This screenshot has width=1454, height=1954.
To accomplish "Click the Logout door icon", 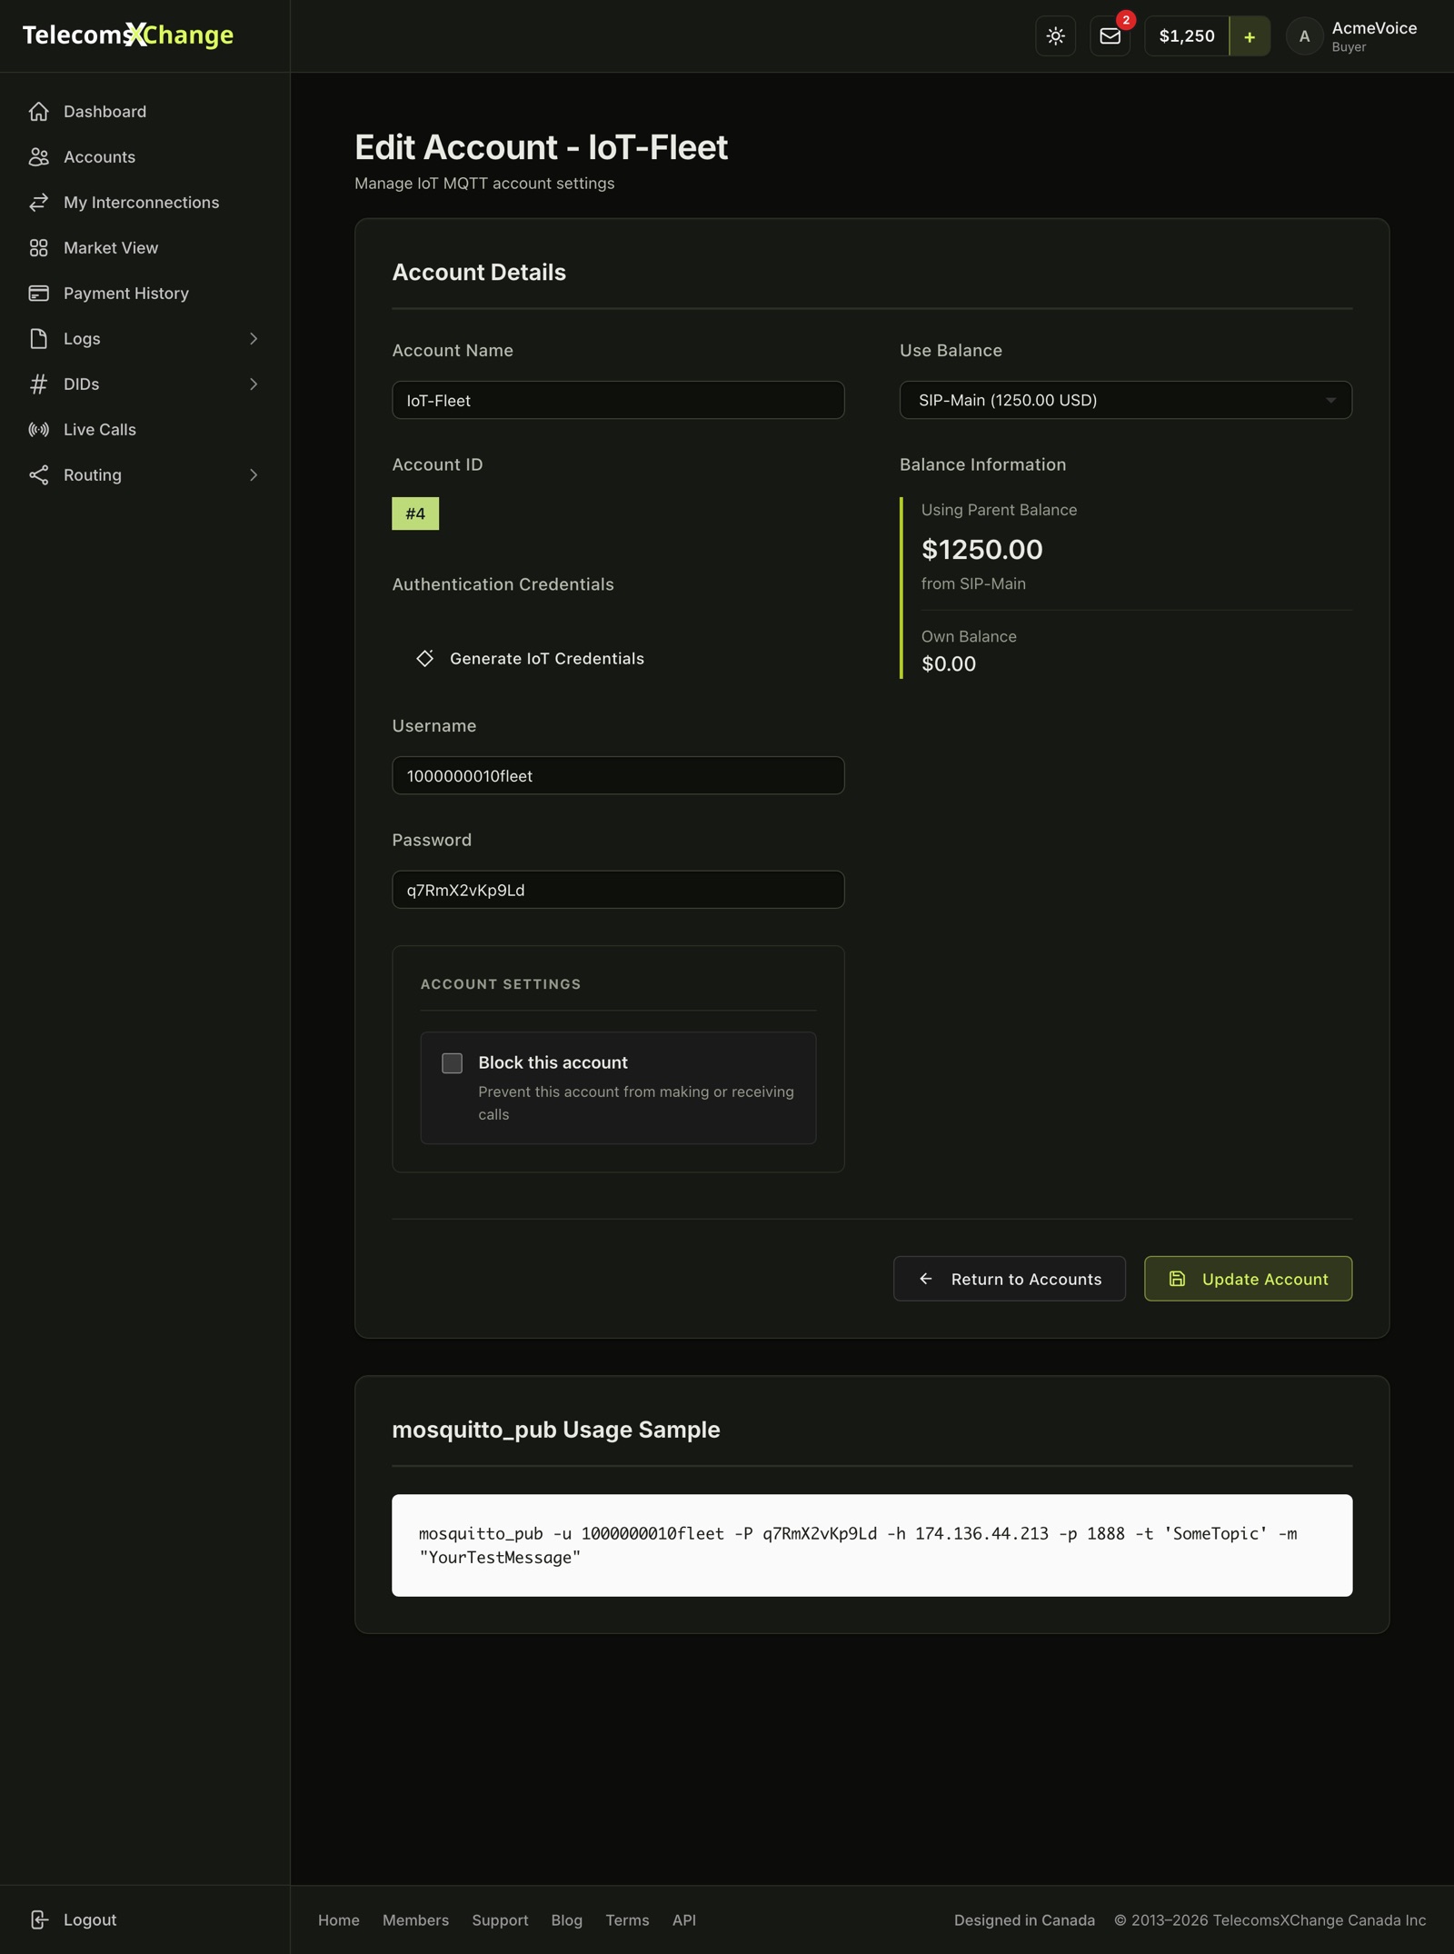I will [x=38, y=1919].
